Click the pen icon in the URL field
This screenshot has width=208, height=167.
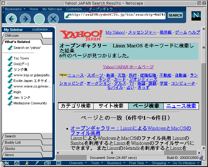click(x=67, y=16)
